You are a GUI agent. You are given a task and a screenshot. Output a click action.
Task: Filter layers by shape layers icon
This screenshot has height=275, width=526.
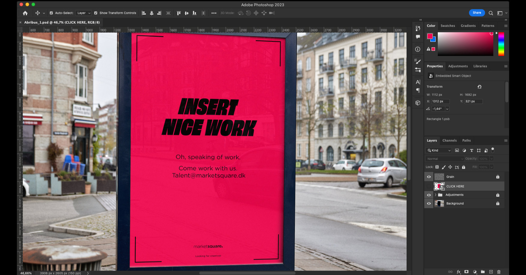coord(479,150)
